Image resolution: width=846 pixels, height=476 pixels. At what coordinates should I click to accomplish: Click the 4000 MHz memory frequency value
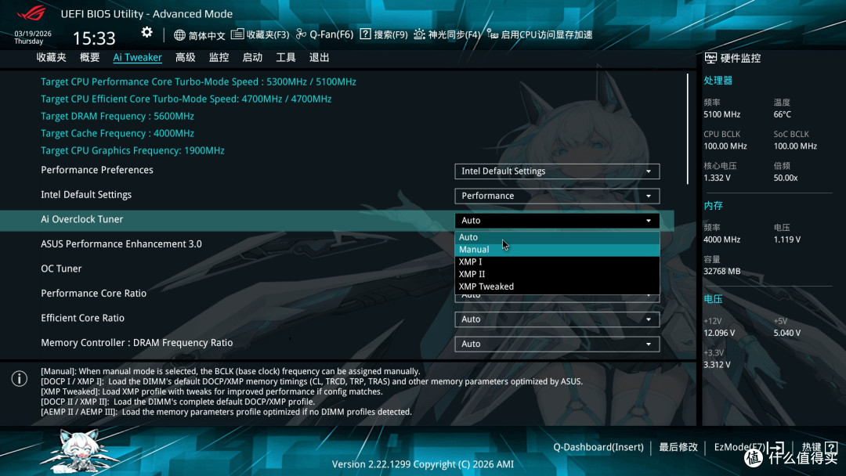click(721, 240)
